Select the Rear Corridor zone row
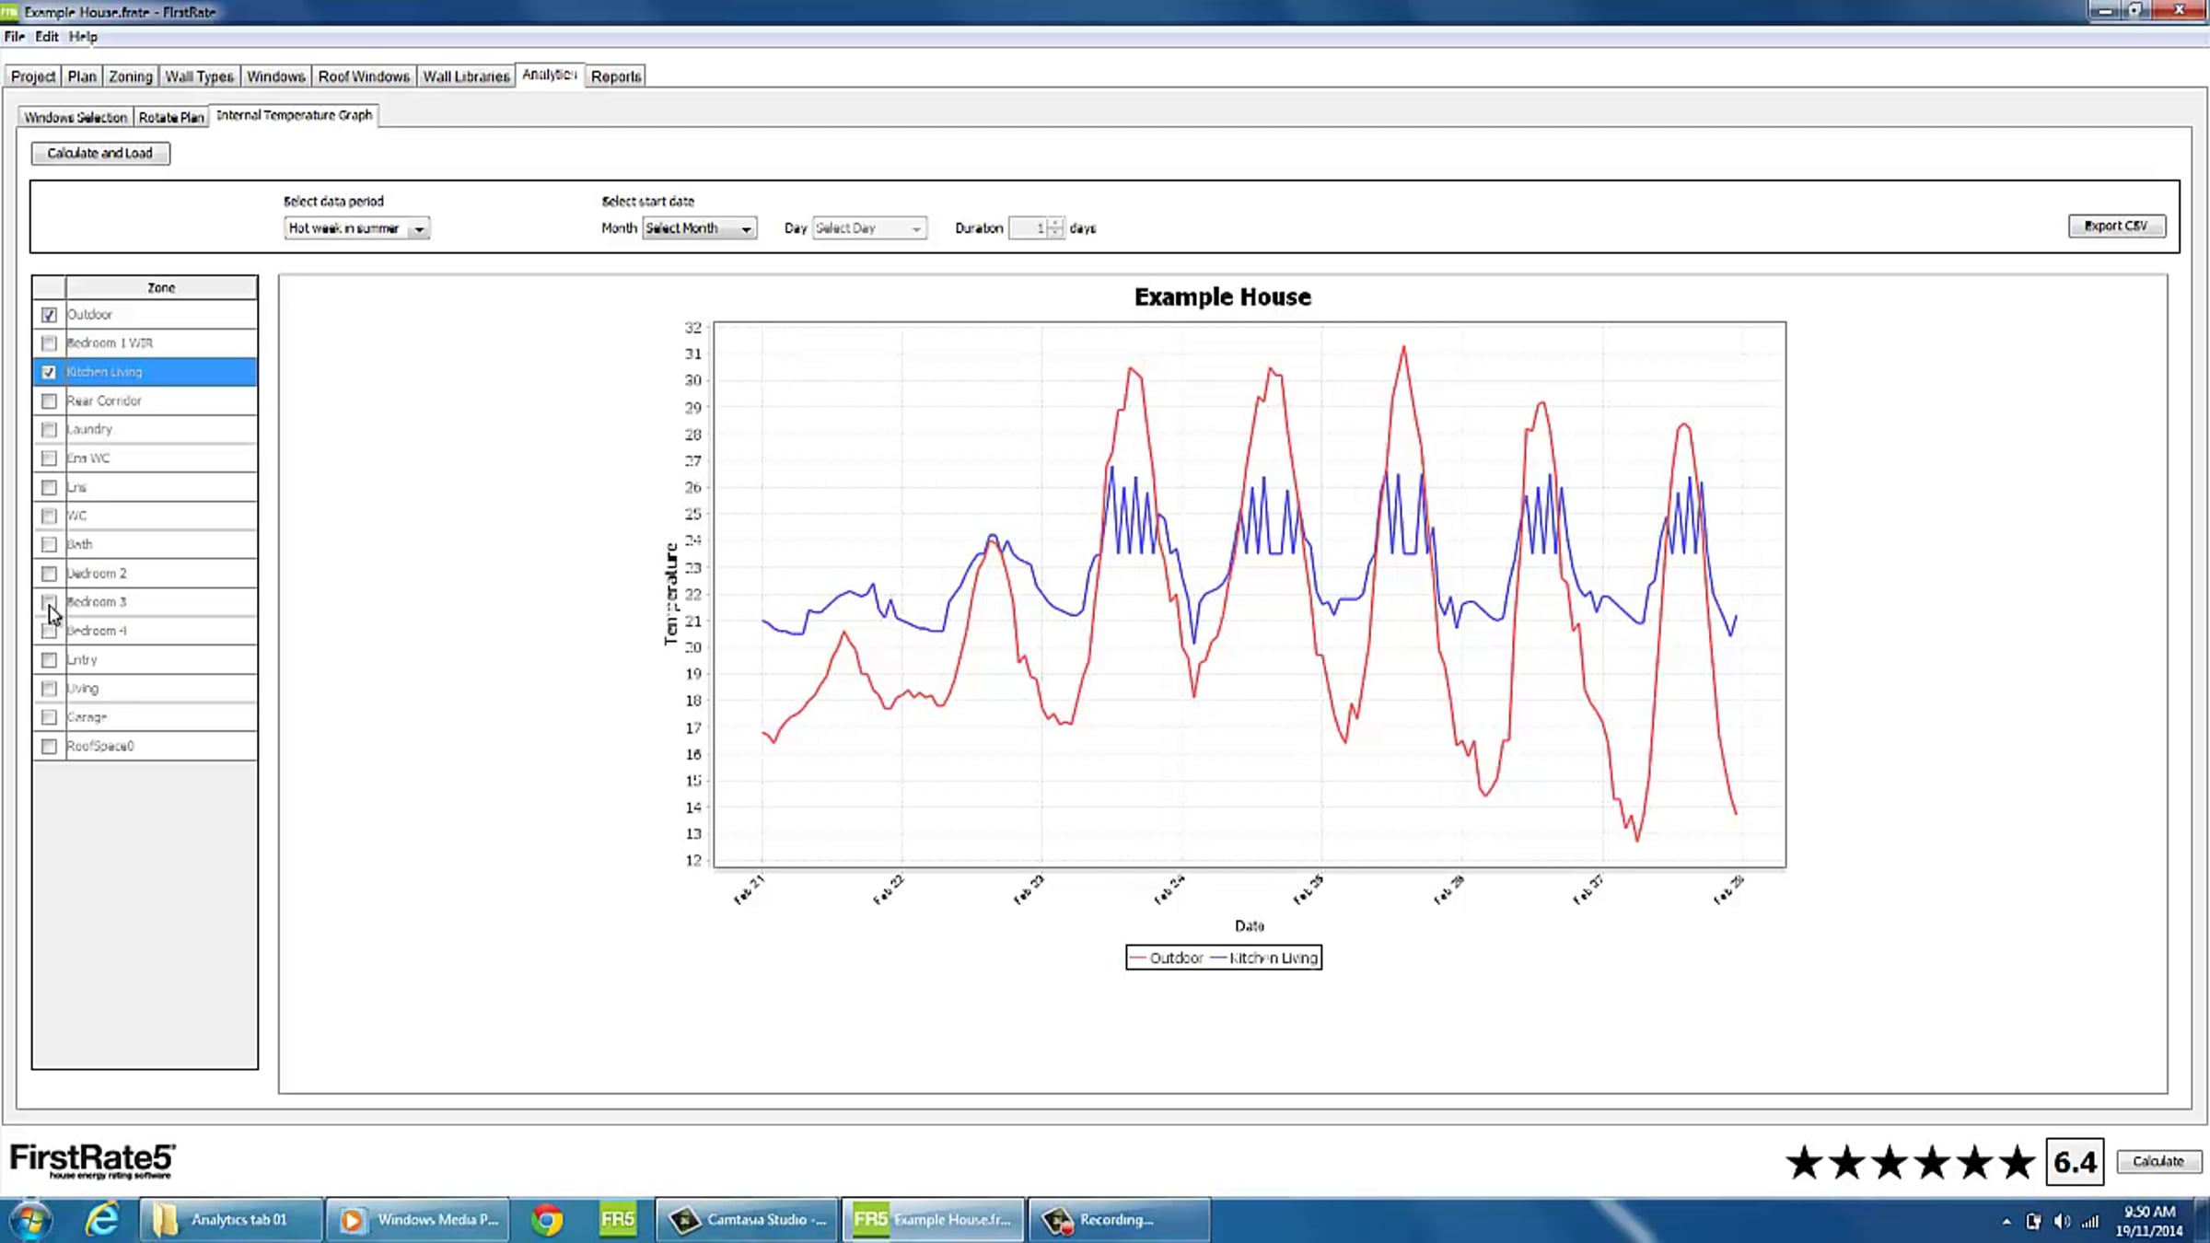This screenshot has width=2210, height=1243. point(145,401)
